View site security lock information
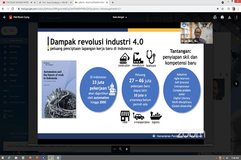 pyautogui.click(x=19, y=9)
